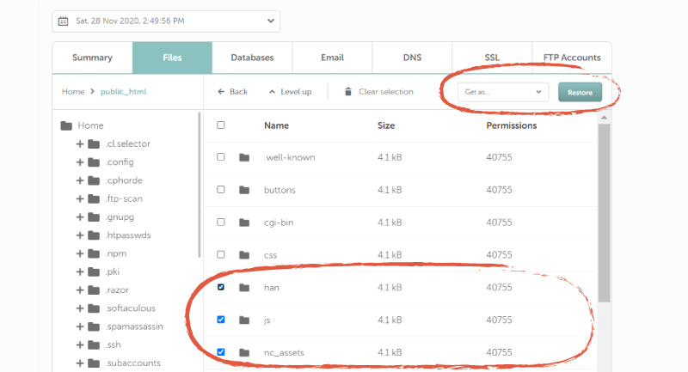Screen dimensions: 688x372
Task: Check the buttons folder checkbox
Action: tap(221, 189)
